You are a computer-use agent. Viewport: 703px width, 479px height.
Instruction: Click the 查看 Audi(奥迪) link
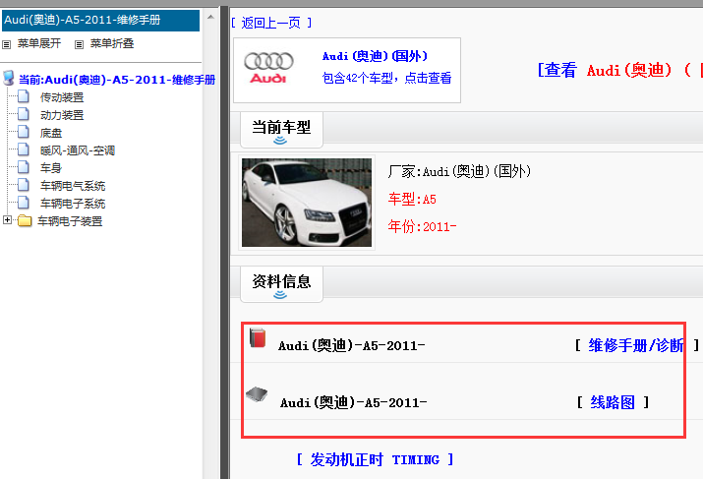pos(620,70)
